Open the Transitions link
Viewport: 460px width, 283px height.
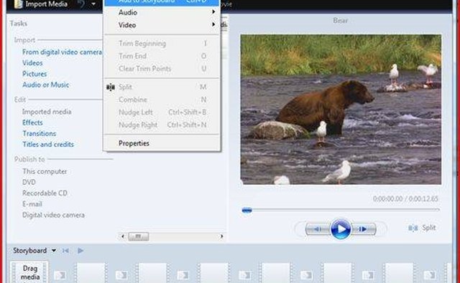pyautogui.click(x=40, y=133)
